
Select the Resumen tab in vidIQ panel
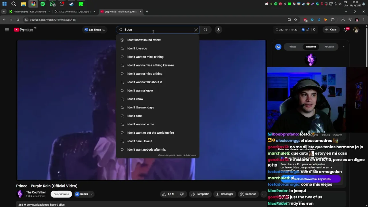(311, 47)
